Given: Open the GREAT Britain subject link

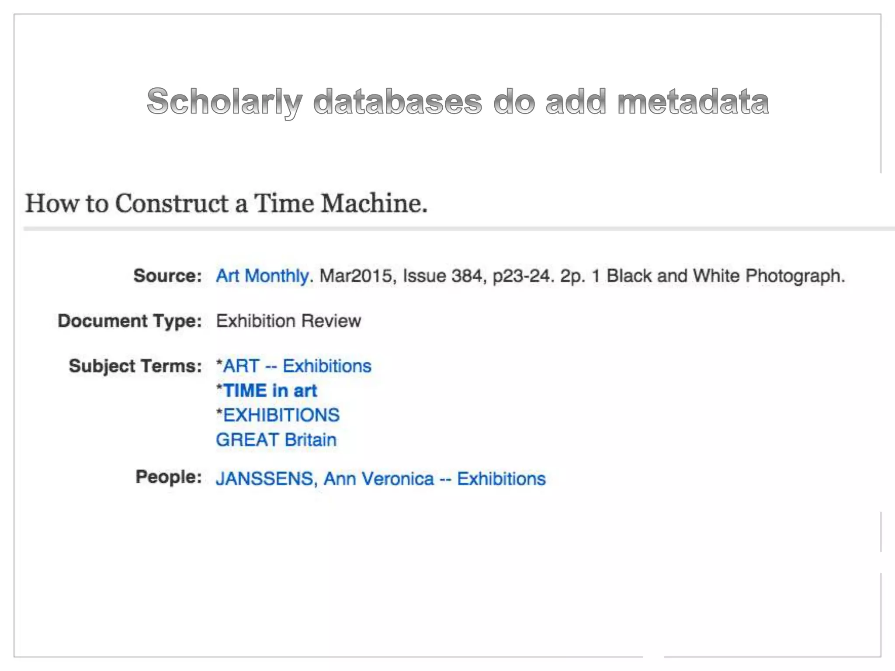Looking at the screenshot, I should coord(276,440).
